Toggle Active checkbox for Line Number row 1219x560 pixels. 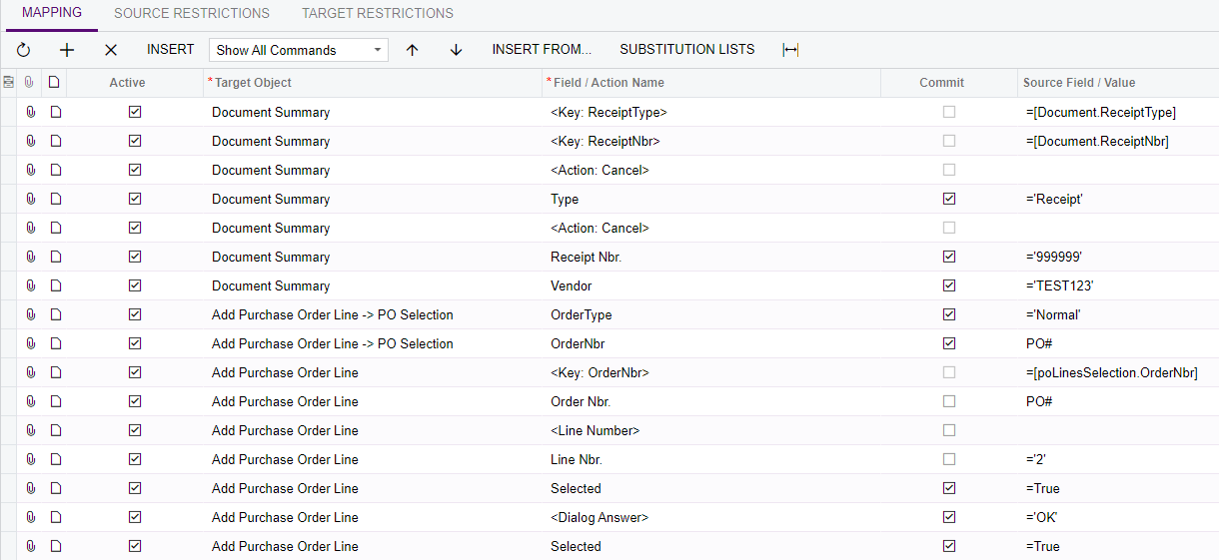[135, 430]
